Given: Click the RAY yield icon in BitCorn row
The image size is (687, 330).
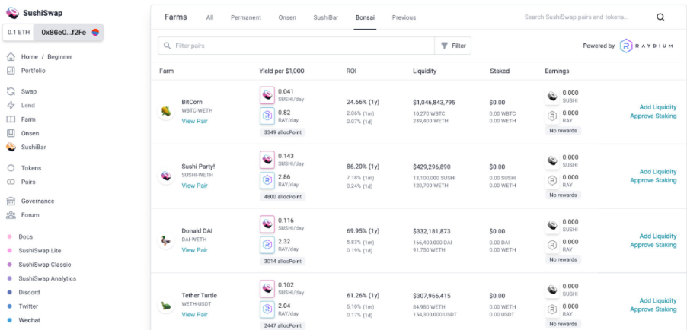Looking at the screenshot, I should (267, 116).
